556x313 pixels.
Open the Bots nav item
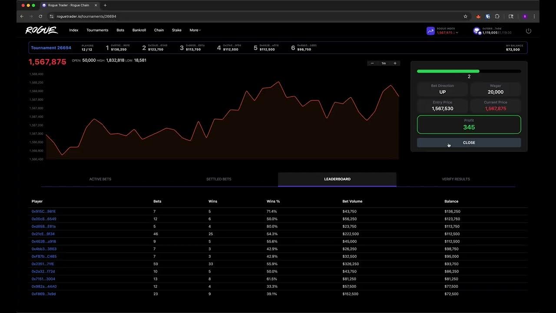tap(120, 30)
